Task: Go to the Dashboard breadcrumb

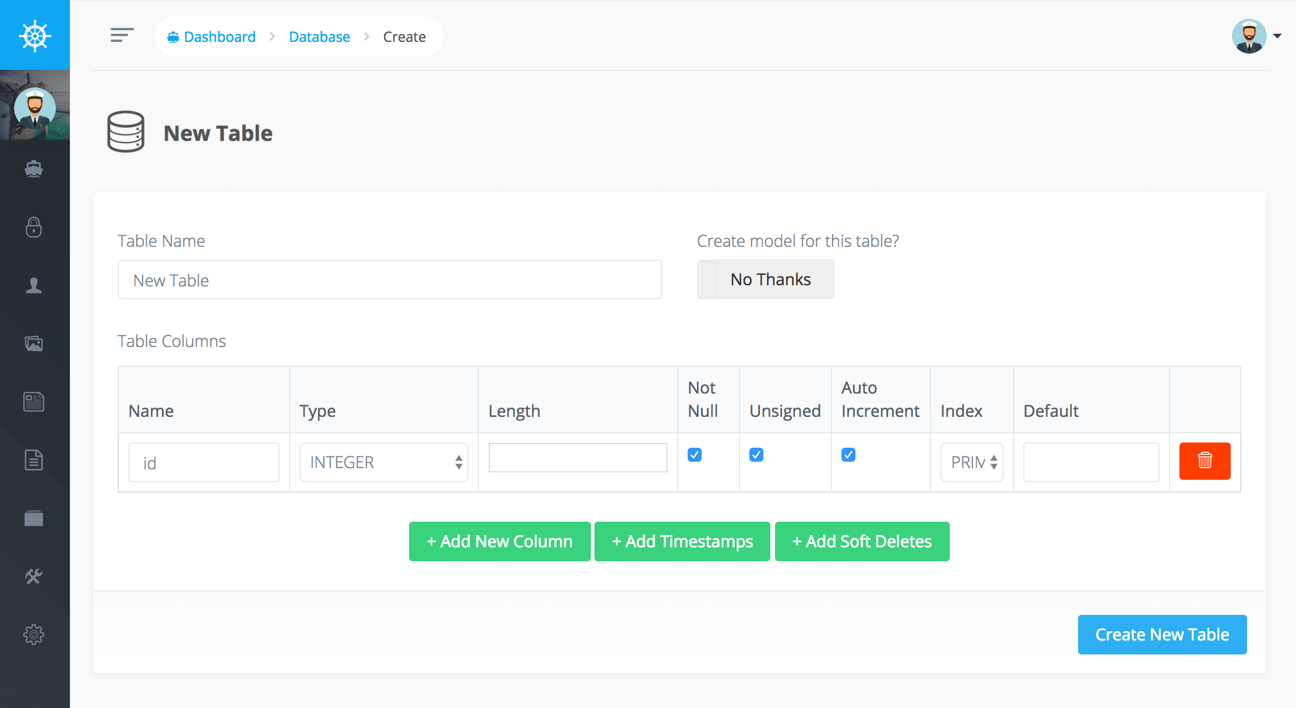Action: click(x=219, y=37)
